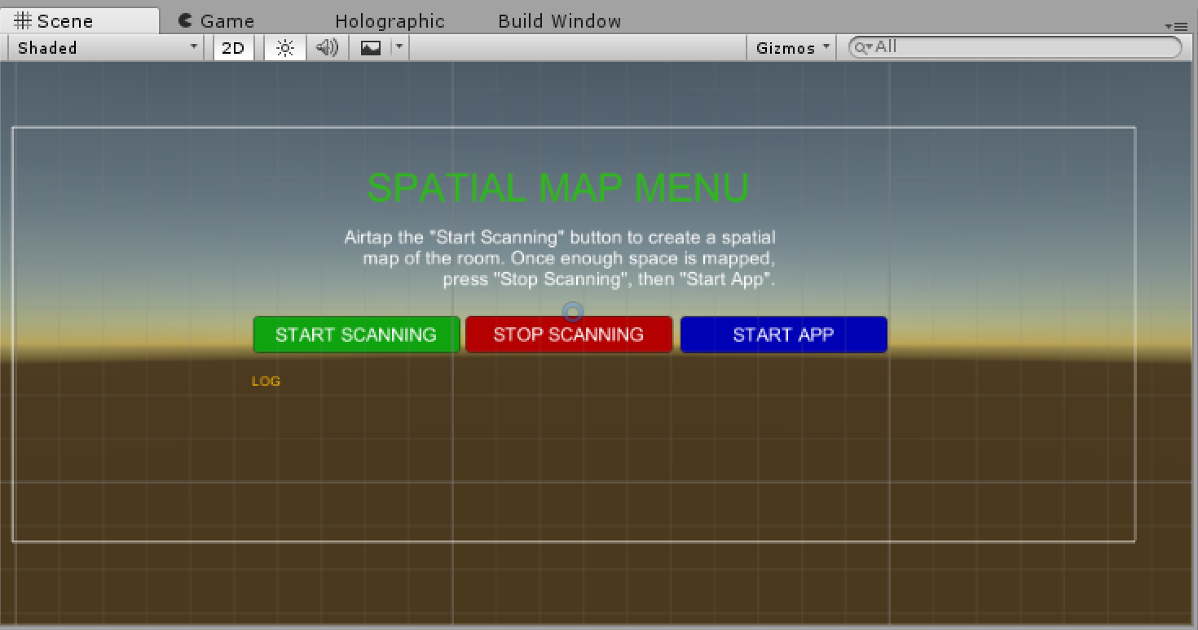Mute scene audio using the speaker icon
This screenshot has height=630, width=1198.
pyautogui.click(x=327, y=48)
